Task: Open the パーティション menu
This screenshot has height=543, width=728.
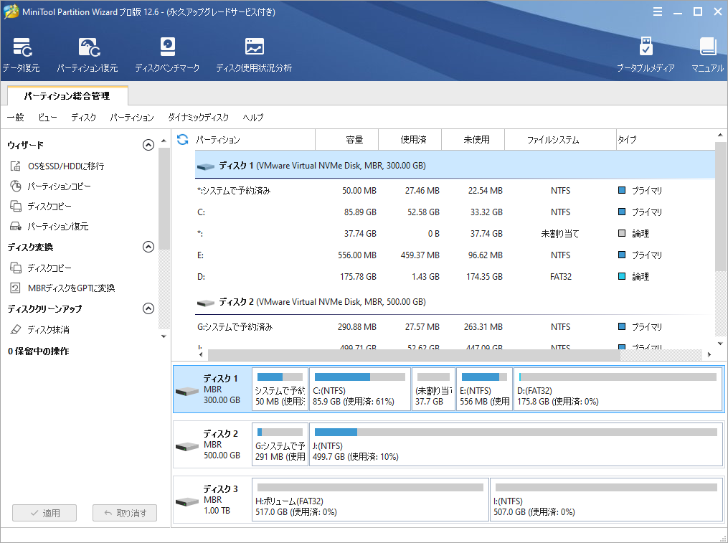Action: tap(132, 117)
